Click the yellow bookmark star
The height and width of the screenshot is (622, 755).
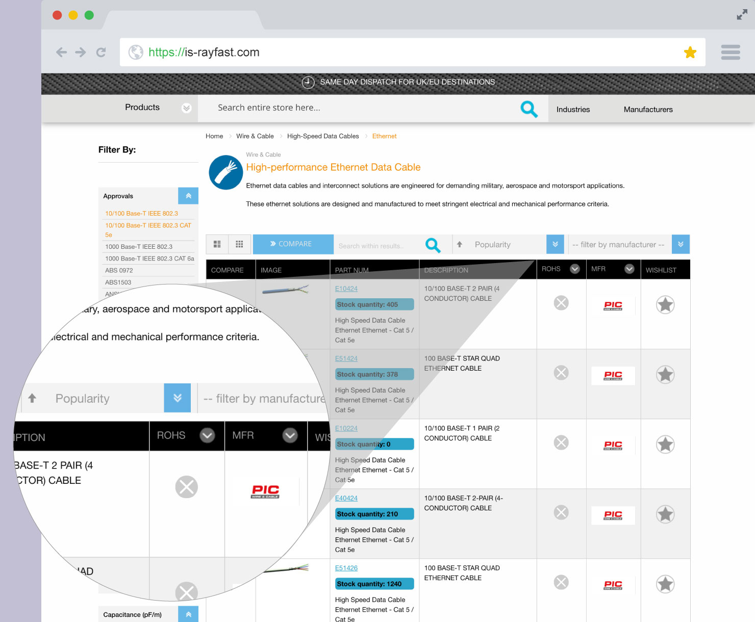point(690,52)
